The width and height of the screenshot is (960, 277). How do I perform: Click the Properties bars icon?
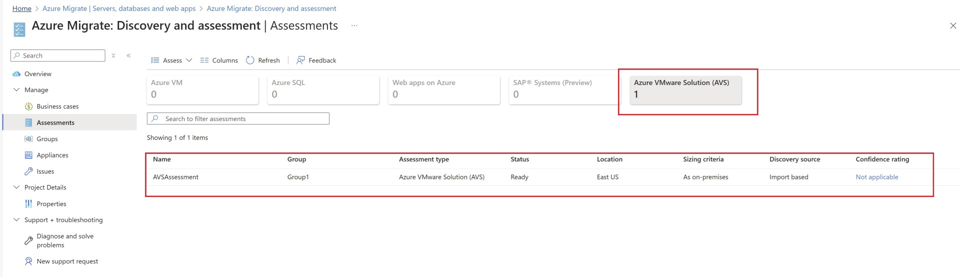click(x=28, y=204)
